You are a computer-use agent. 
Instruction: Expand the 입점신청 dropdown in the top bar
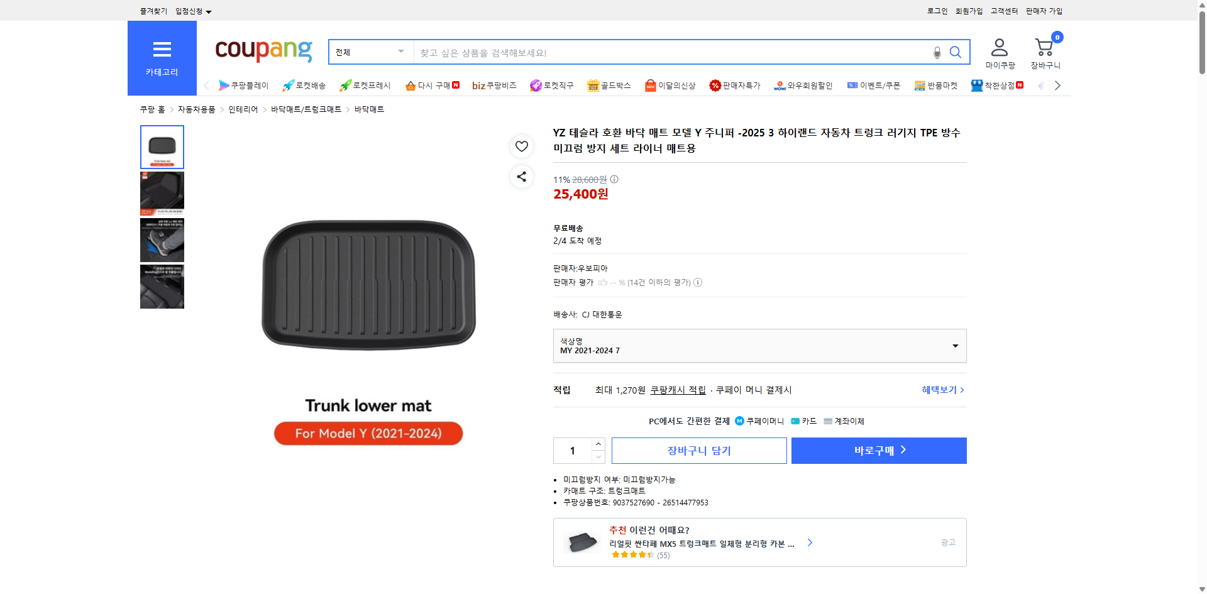pos(192,11)
